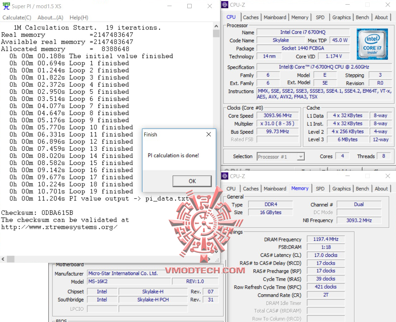
Task: Close the Finish dialog with X
Action: 209,134
